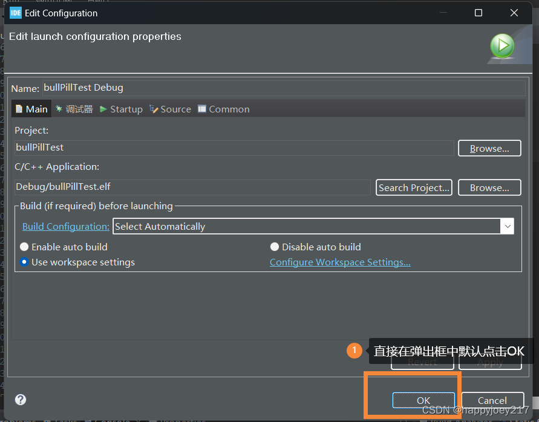Expand the Build Configuration dropdown arrow
Viewport: 539px width, 422px height.
[x=508, y=226]
